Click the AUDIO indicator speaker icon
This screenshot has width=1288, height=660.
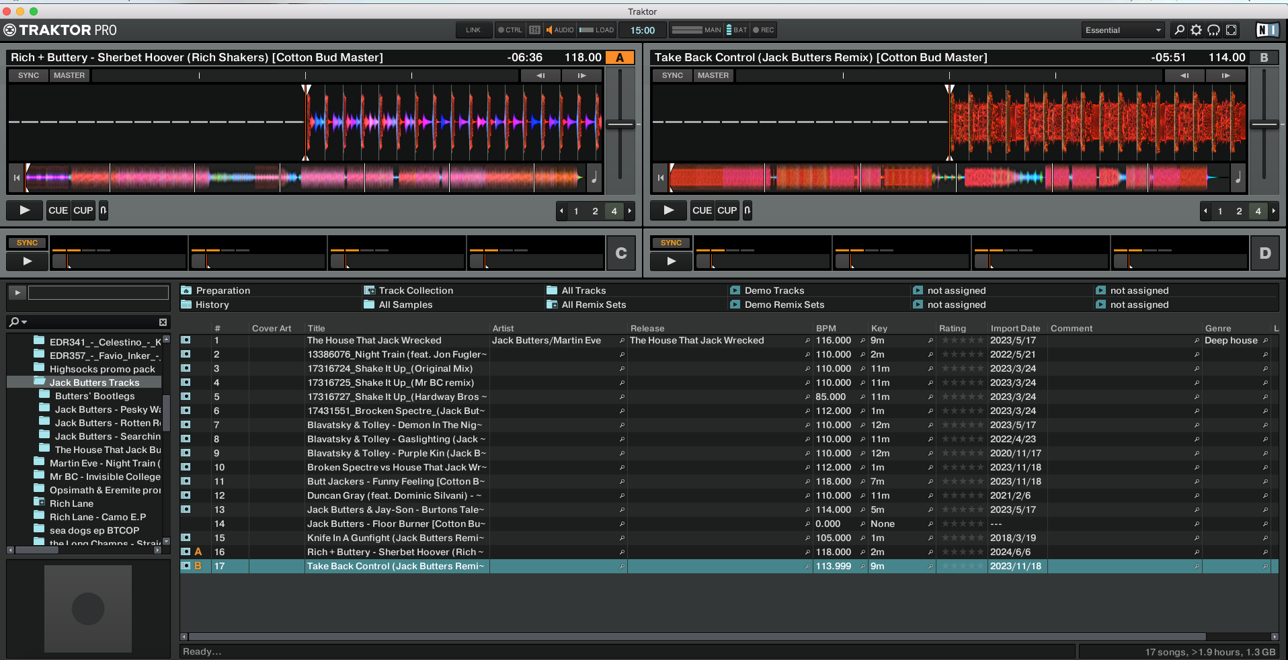(x=549, y=30)
